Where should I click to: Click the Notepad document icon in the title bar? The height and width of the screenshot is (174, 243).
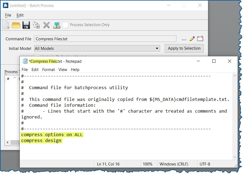(25, 61)
